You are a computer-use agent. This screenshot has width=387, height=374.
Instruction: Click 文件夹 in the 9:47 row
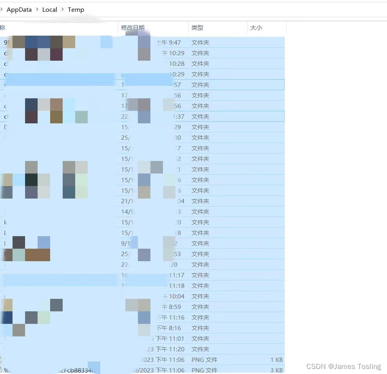click(200, 42)
